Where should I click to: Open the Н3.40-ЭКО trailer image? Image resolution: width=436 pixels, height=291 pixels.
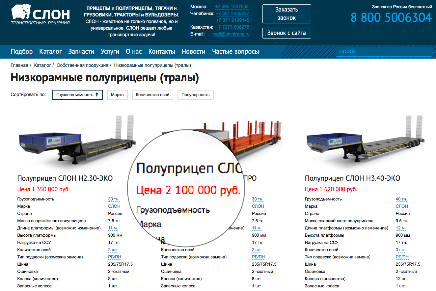pyautogui.click(x=365, y=140)
